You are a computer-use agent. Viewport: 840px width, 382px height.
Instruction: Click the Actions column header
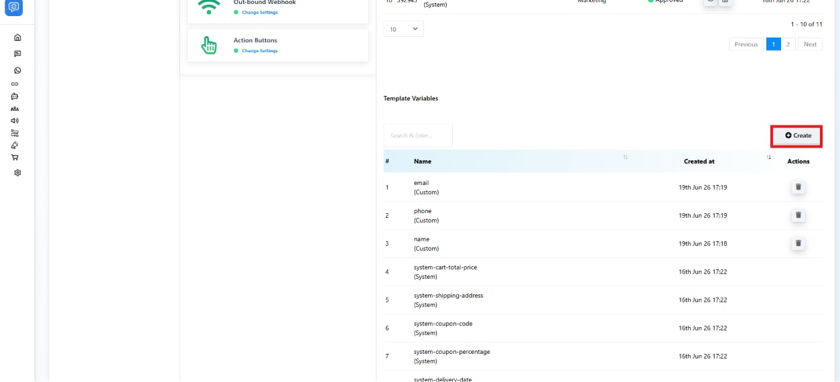pos(798,162)
